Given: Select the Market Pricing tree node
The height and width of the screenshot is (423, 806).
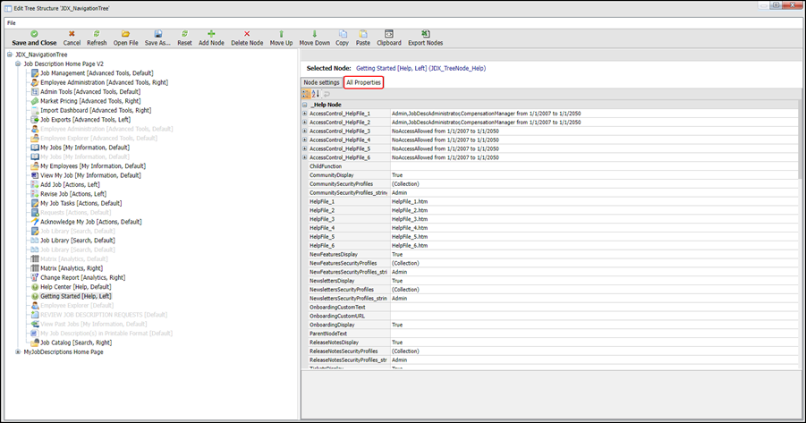Looking at the screenshot, I should (x=89, y=101).
